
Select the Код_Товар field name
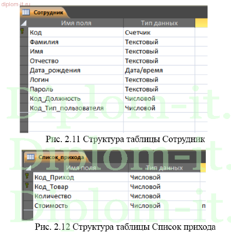point(81,187)
